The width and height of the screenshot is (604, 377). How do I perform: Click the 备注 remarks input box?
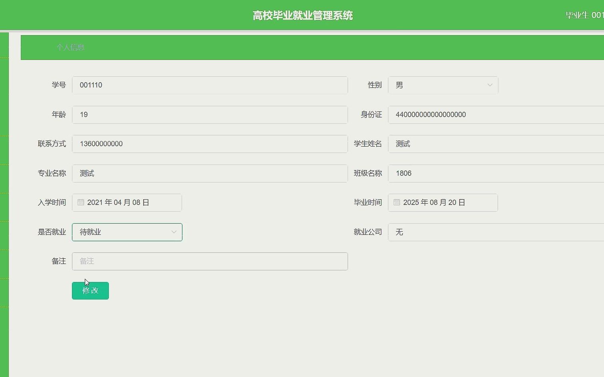(x=210, y=261)
